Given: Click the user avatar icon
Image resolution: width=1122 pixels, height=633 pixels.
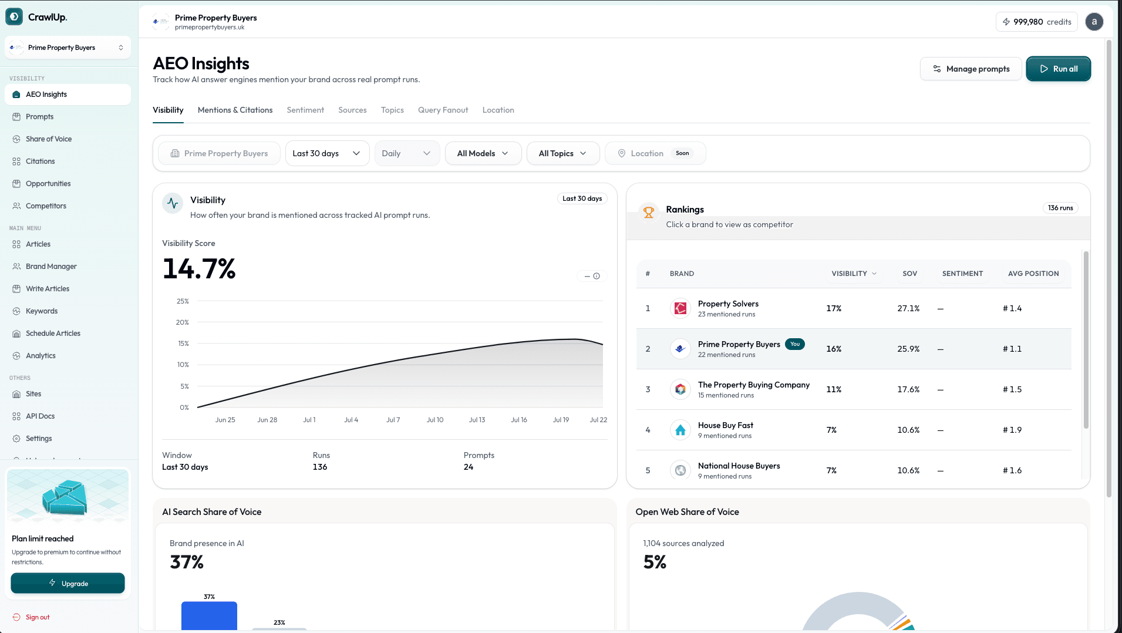Looking at the screenshot, I should [1094, 22].
